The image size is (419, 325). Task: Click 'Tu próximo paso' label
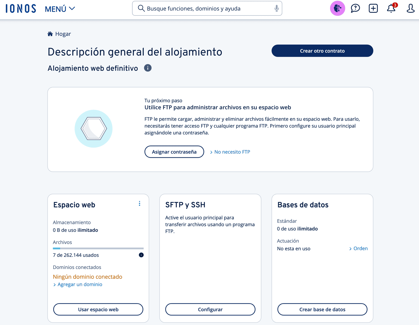click(163, 101)
